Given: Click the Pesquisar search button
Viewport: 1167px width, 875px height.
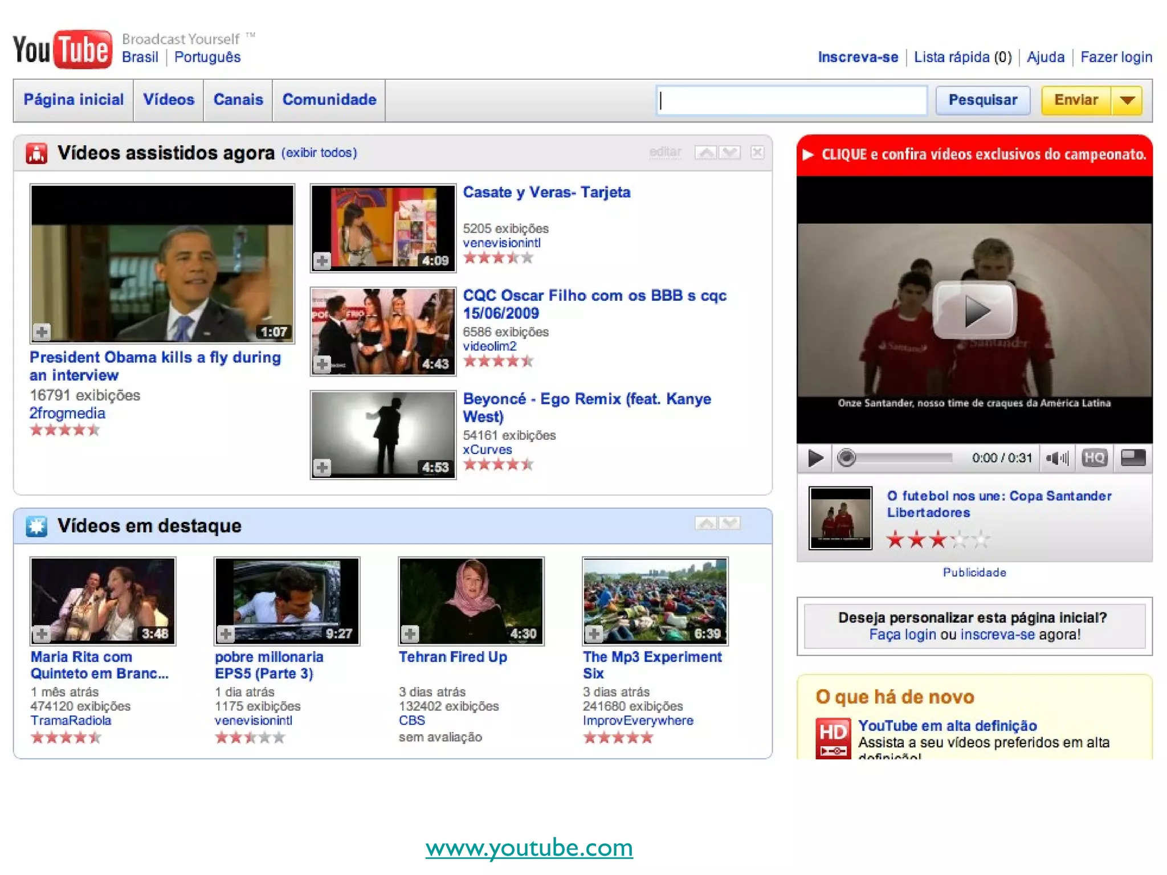Looking at the screenshot, I should tap(982, 100).
